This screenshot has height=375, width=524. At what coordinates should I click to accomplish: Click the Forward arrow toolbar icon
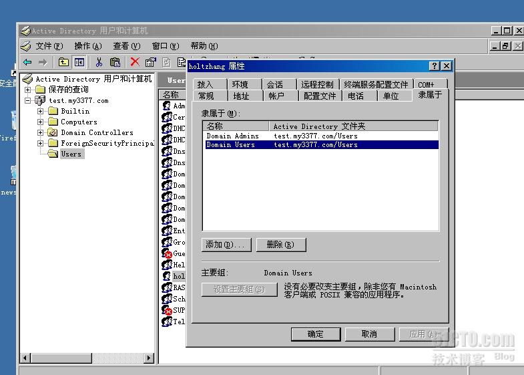(x=43, y=62)
